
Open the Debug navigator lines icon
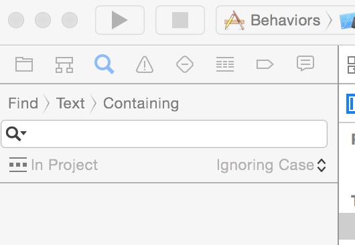pyautogui.click(x=225, y=64)
